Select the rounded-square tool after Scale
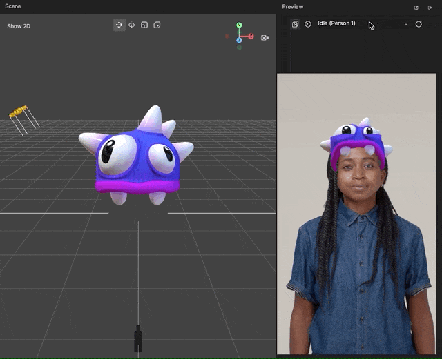Image resolution: width=442 pixels, height=359 pixels. click(x=157, y=25)
